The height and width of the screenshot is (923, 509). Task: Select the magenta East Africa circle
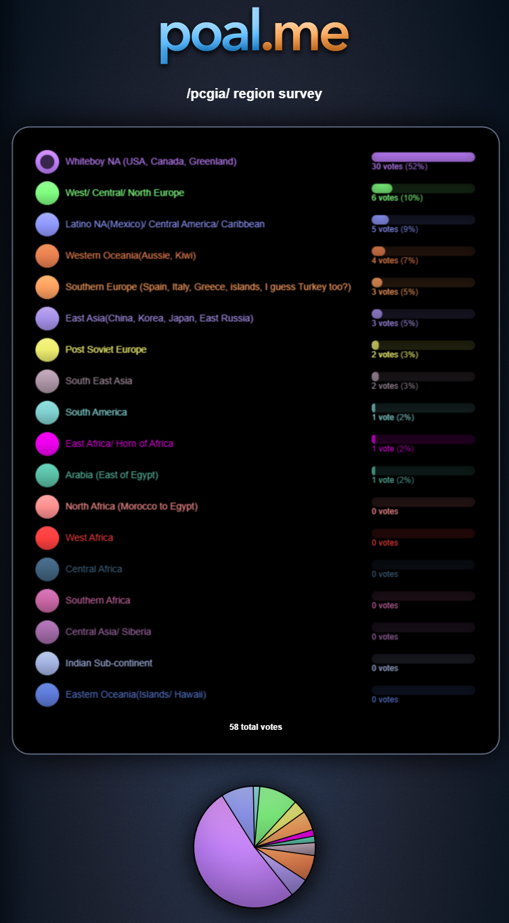(x=47, y=444)
